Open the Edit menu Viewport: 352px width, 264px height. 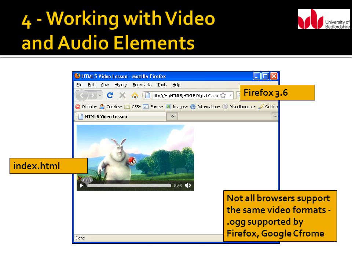(91, 85)
